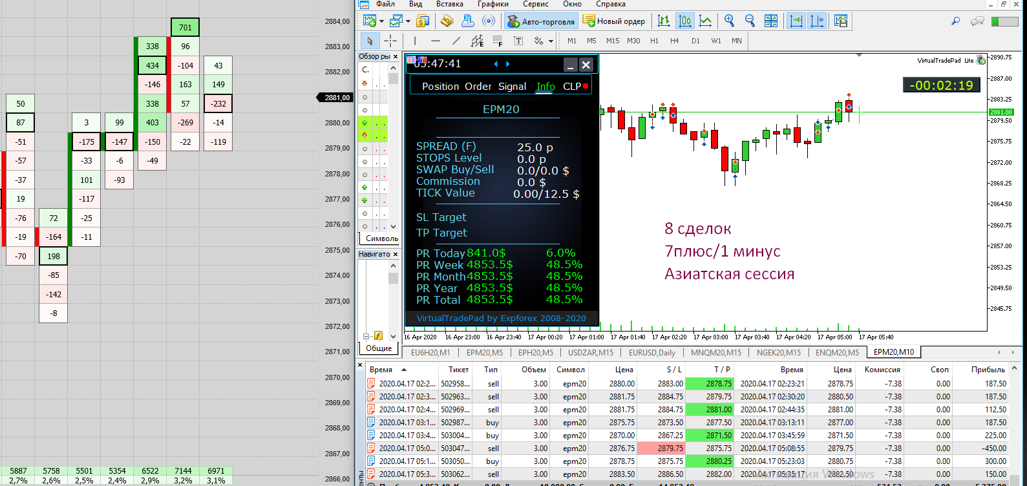This screenshot has height=486, width=1027.
Task: Open the profiles dropdown arrow
Action: point(408,21)
